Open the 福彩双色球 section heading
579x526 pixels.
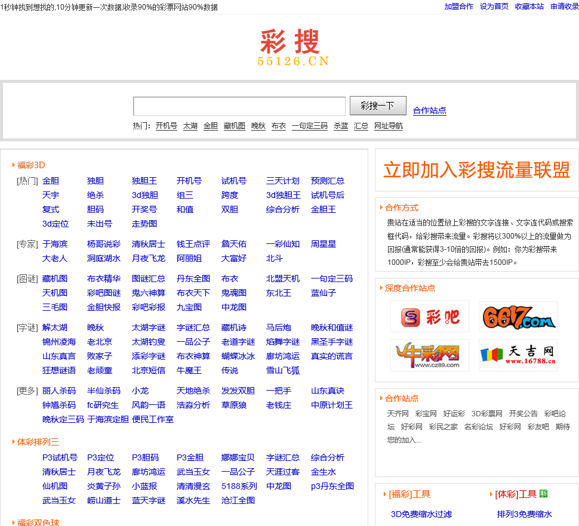38,522
